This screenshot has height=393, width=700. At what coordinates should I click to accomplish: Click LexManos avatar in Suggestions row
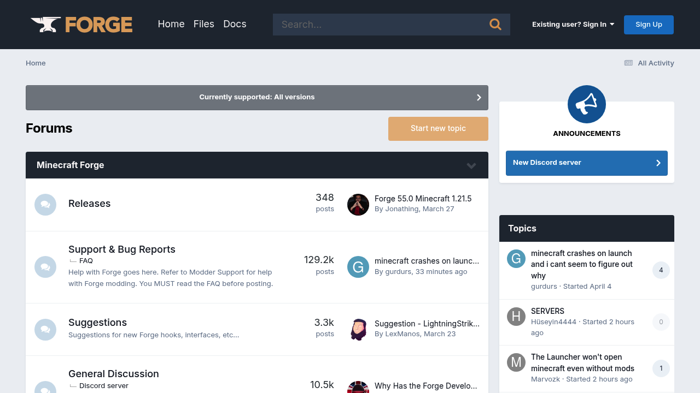[x=358, y=330]
